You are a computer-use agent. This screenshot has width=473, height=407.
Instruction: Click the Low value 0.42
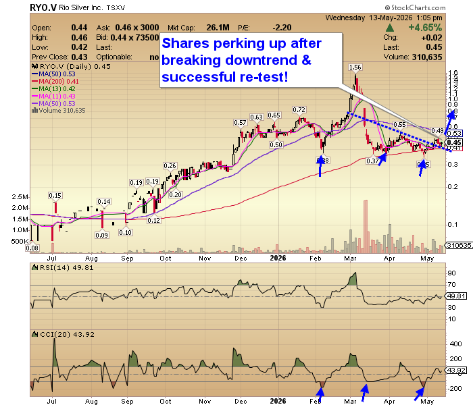pos(79,47)
